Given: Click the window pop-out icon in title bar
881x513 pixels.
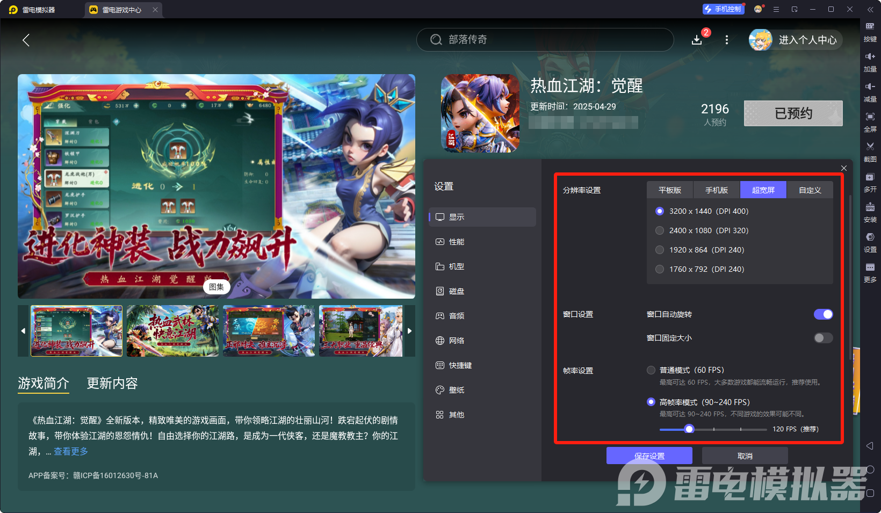Looking at the screenshot, I should (795, 9).
